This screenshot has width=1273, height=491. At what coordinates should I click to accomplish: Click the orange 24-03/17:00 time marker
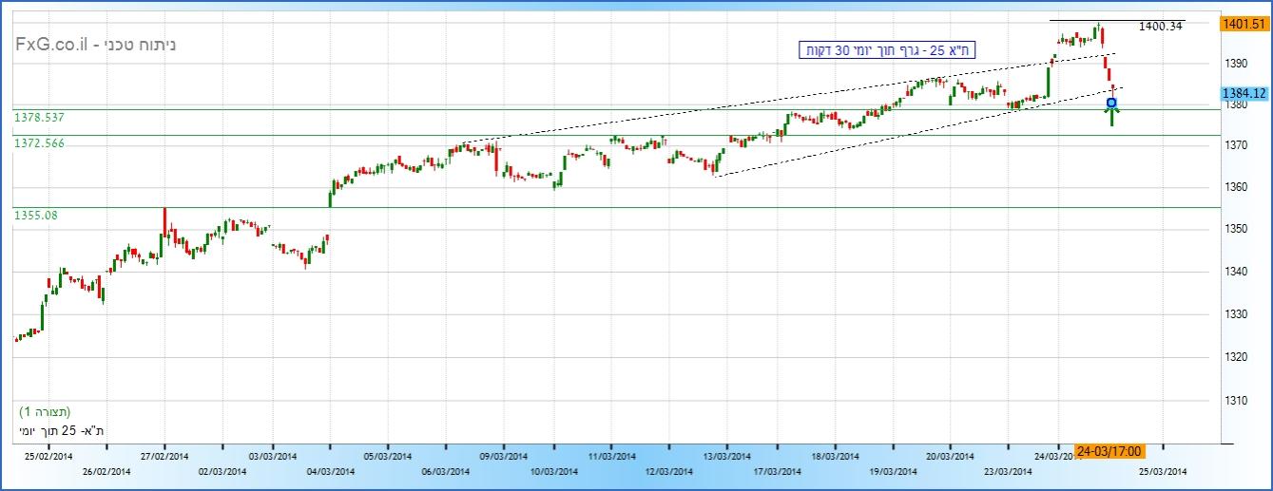(1109, 451)
